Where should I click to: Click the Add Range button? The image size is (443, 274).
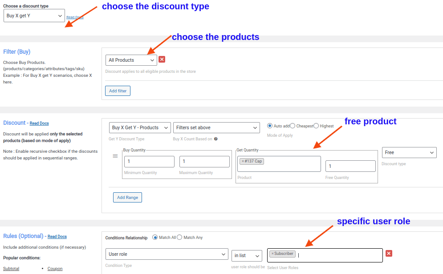tap(127, 197)
